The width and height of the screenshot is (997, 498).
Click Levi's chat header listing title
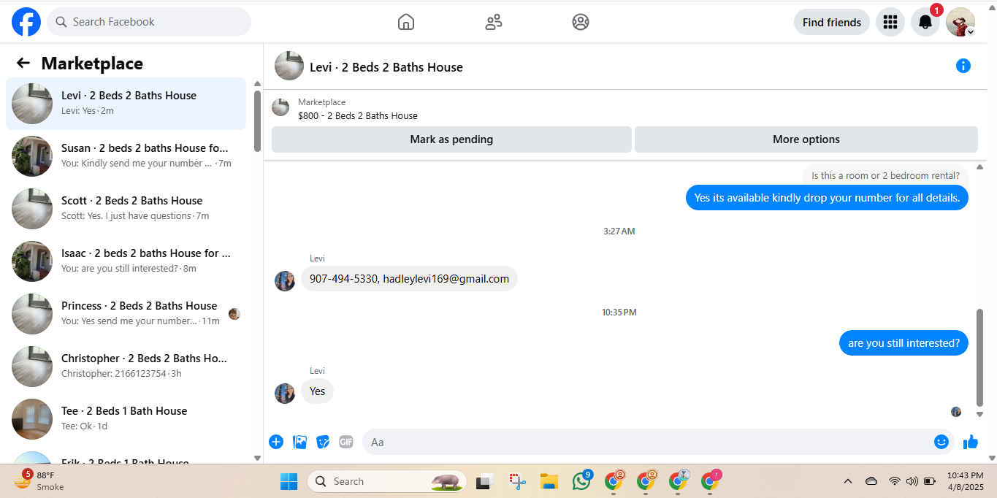click(x=386, y=67)
